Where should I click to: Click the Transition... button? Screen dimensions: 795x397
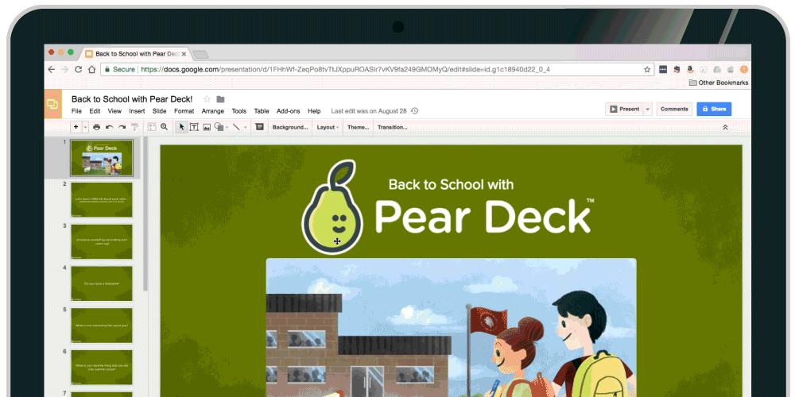point(392,127)
